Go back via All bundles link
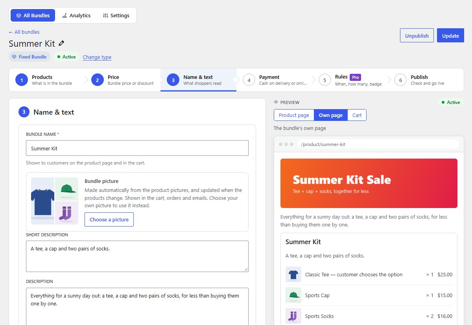 click(x=24, y=32)
